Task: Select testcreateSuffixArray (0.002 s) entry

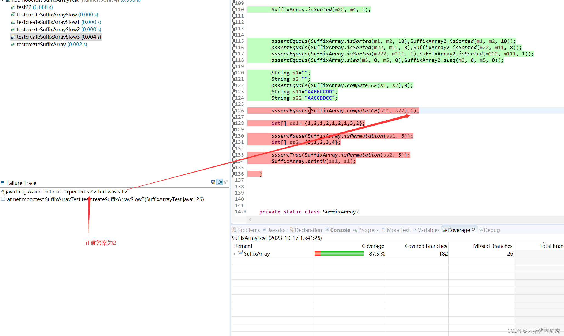Action: coord(52,44)
